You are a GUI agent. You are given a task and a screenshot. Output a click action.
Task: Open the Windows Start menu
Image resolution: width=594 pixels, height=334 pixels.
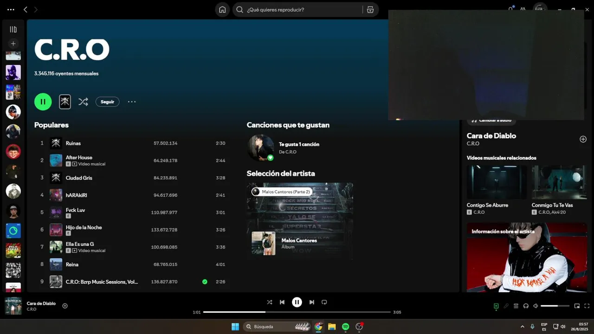(235, 327)
